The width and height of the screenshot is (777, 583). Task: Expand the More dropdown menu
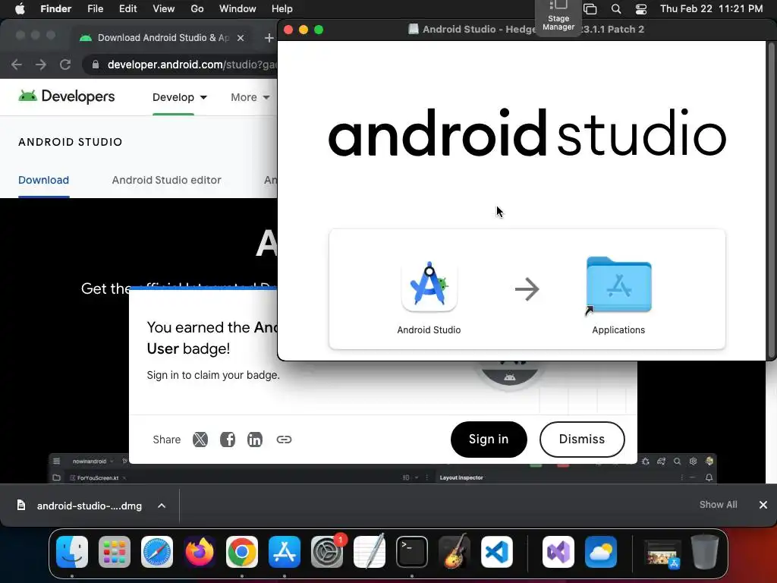(x=250, y=97)
